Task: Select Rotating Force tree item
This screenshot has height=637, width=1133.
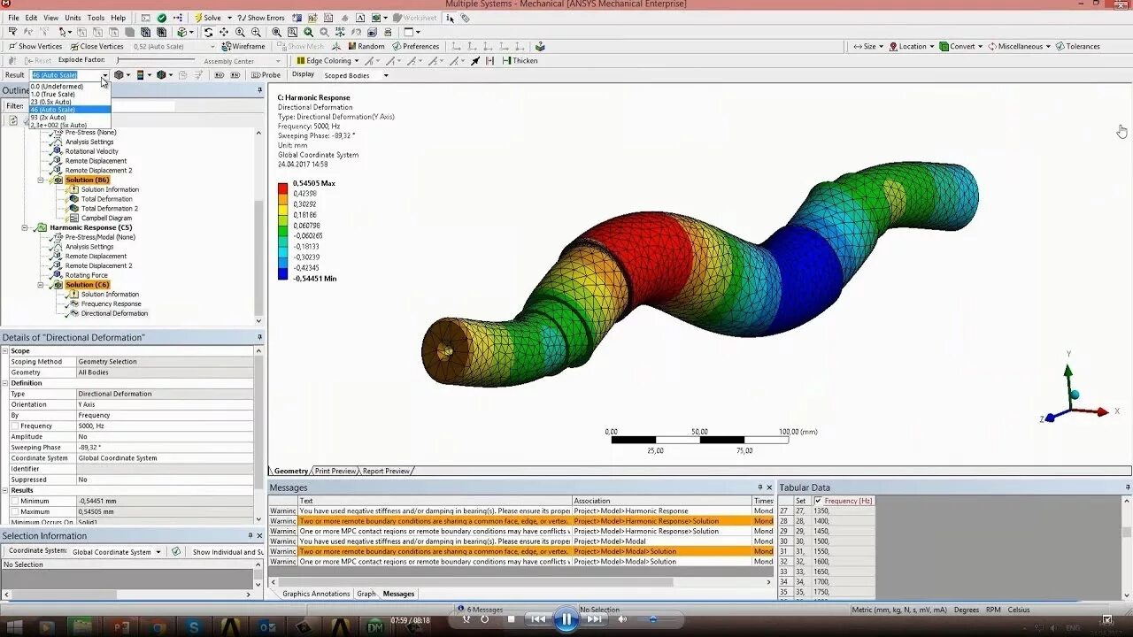Action: coord(87,275)
